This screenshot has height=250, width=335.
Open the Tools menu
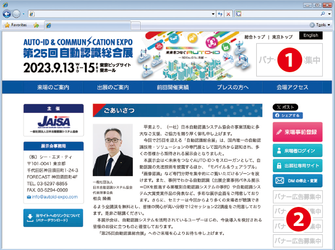[320, 25]
